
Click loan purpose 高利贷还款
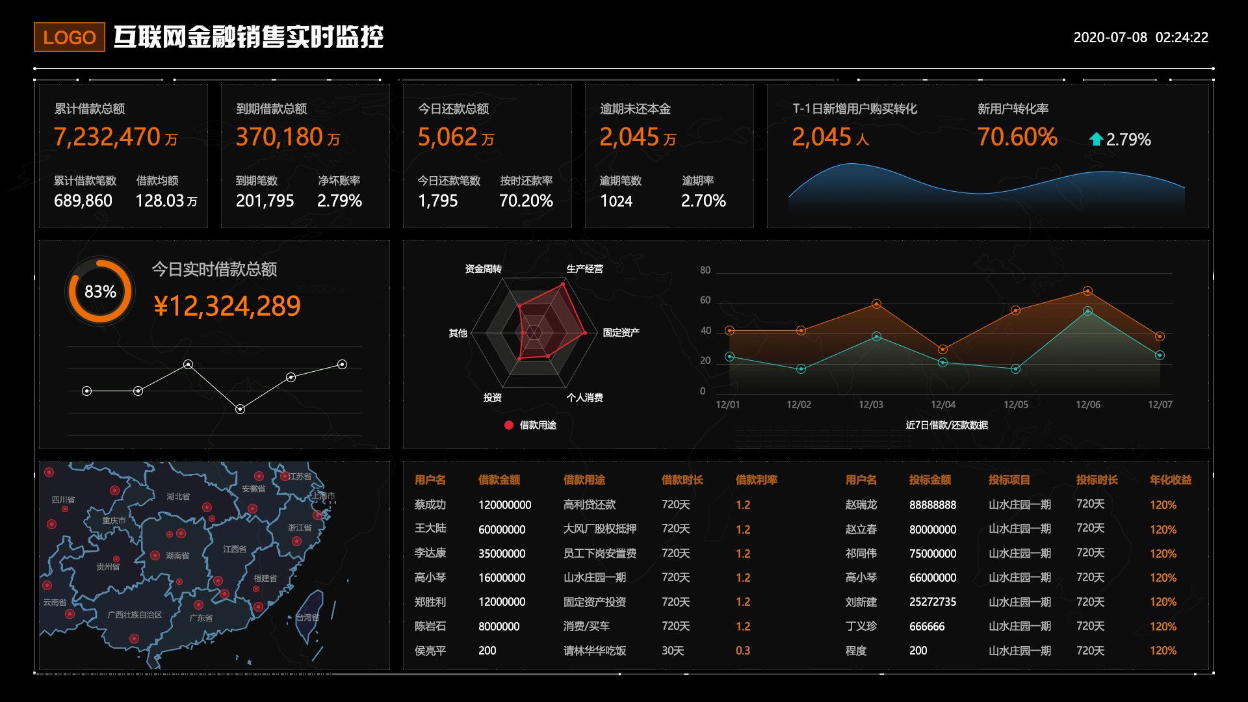click(590, 504)
